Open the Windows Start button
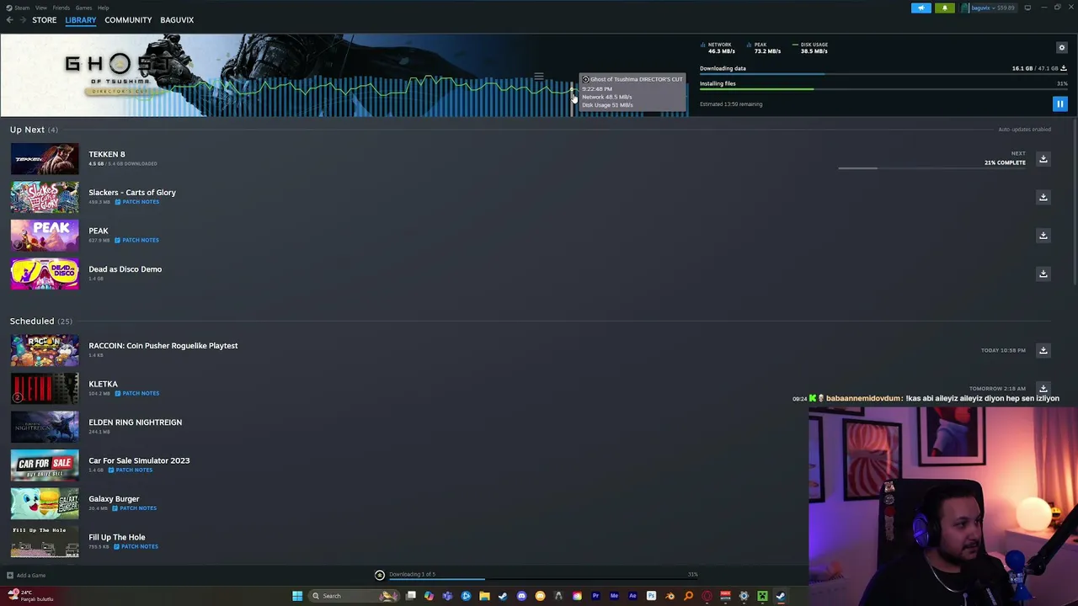Screen dimensions: 1078x606 pos(297,596)
